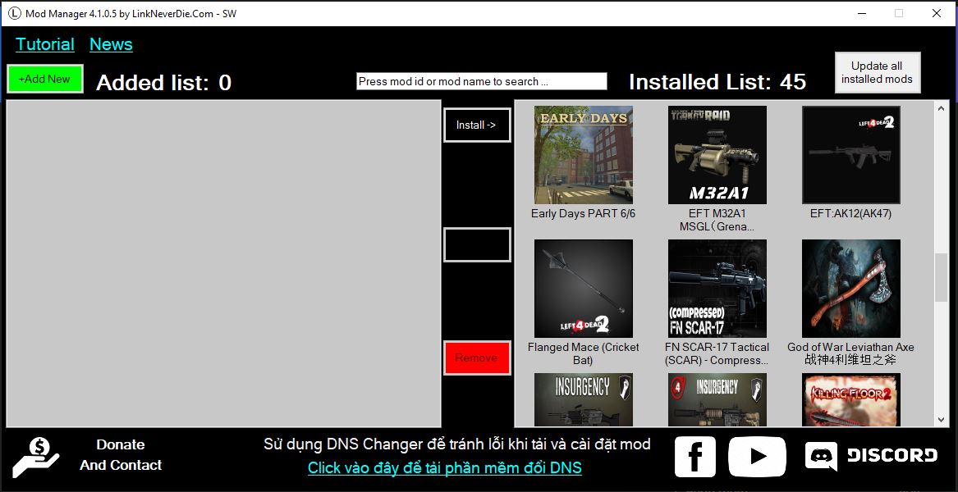Click the Flanged Mace (Cricket Bat) label
This screenshot has width=958, height=492.
(584, 353)
